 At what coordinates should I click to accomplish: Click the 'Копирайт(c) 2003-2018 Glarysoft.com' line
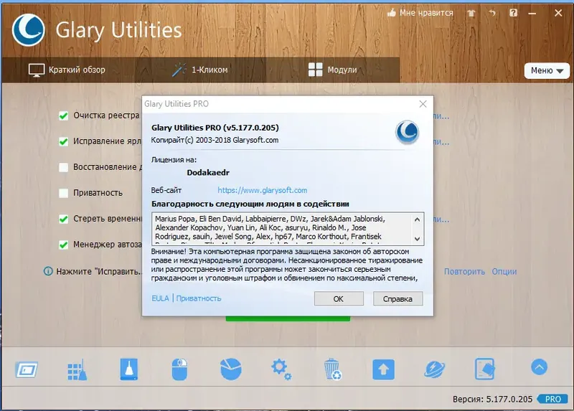coord(215,140)
